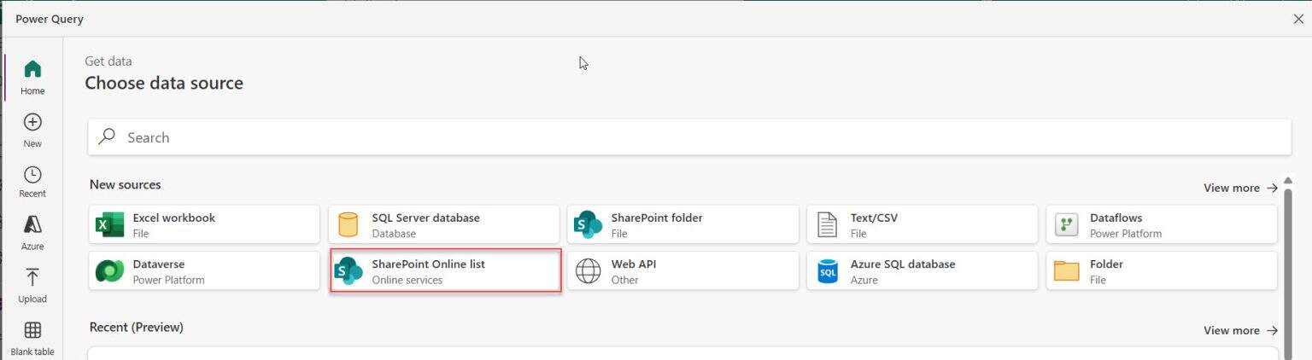Click the Get data breadcrumb text
This screenshot has width=1312, height=360.
(x=108, y=61)
